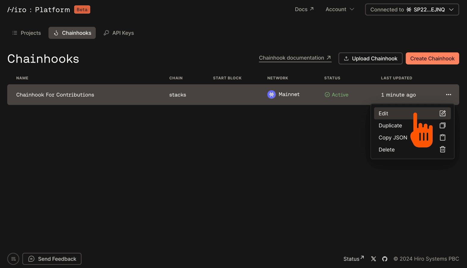
Task: Select Copy JSON from the context menu
Action: 412,138
